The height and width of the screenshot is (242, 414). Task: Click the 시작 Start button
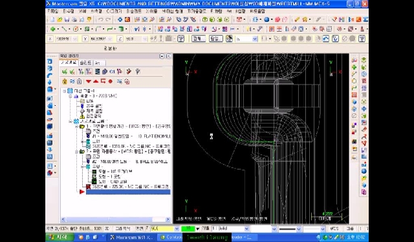point(60,237)
